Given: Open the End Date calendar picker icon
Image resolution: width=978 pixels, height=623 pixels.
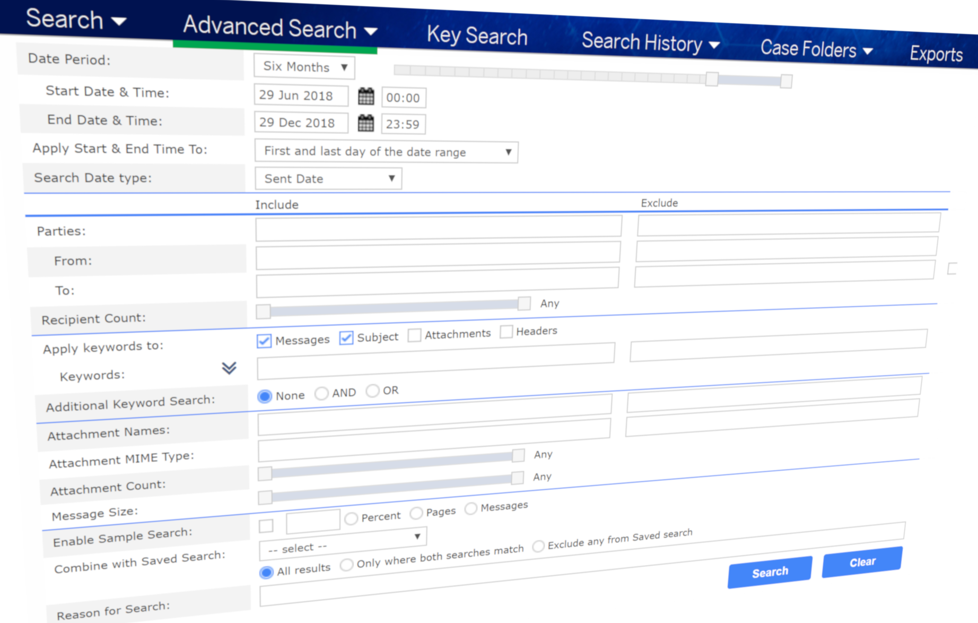Looking at the screenshot, I should [366, 123].
